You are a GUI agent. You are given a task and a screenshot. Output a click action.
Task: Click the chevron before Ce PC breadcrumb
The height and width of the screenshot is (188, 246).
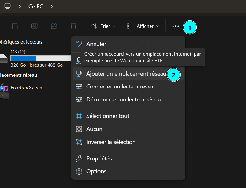pos(20,6)
